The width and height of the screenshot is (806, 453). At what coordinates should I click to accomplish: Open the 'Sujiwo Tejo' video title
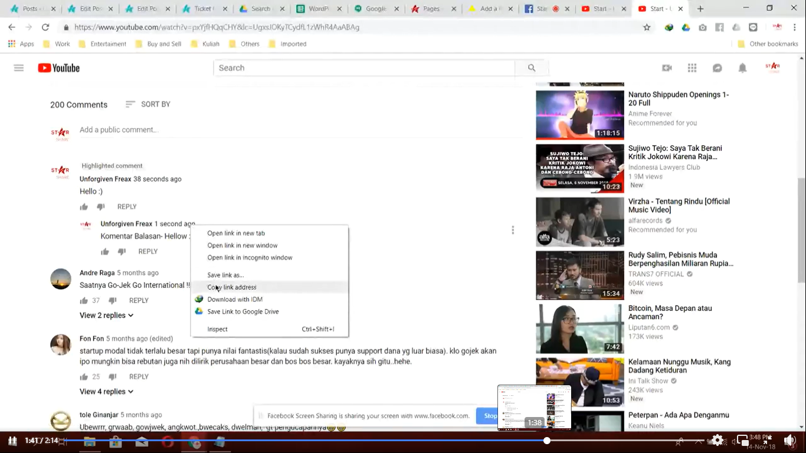(675, 153)
